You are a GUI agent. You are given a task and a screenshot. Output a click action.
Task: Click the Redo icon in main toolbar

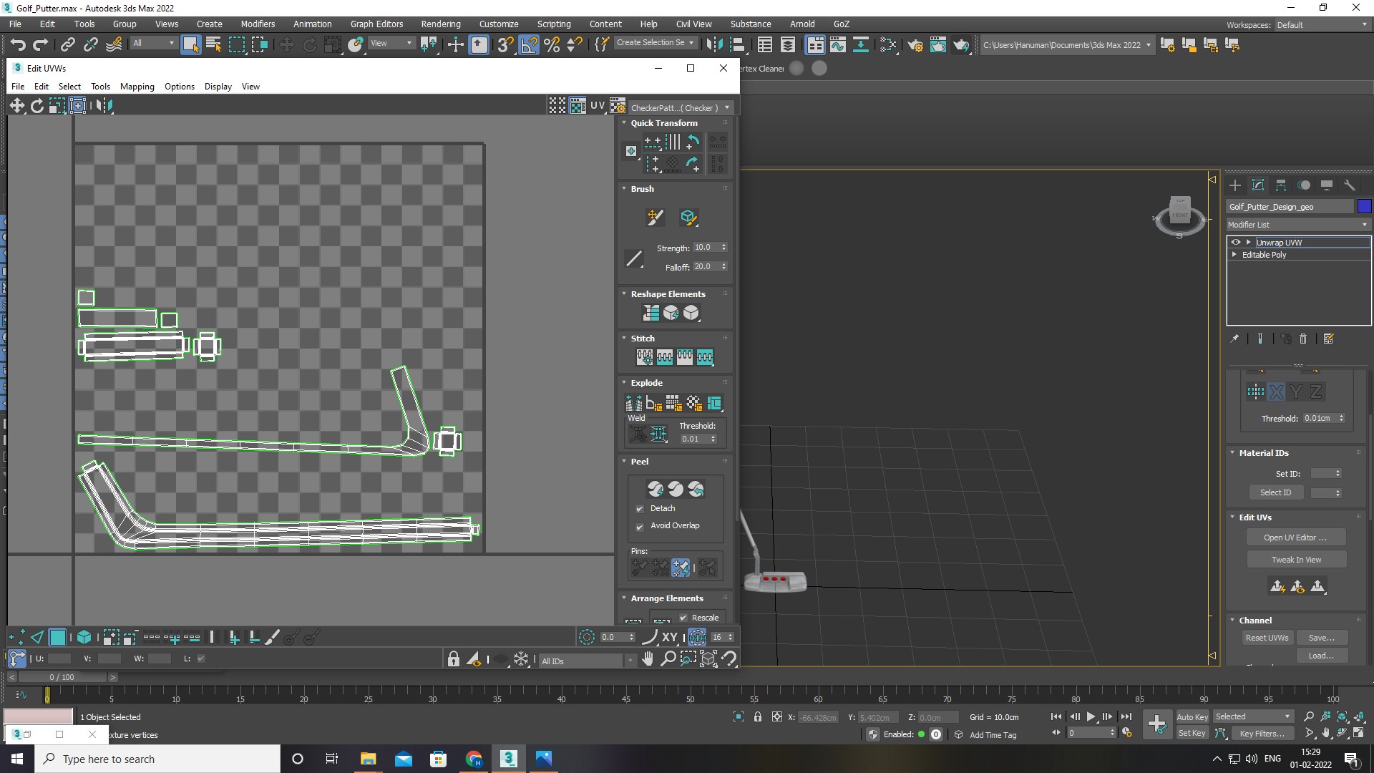click(41, 45)
